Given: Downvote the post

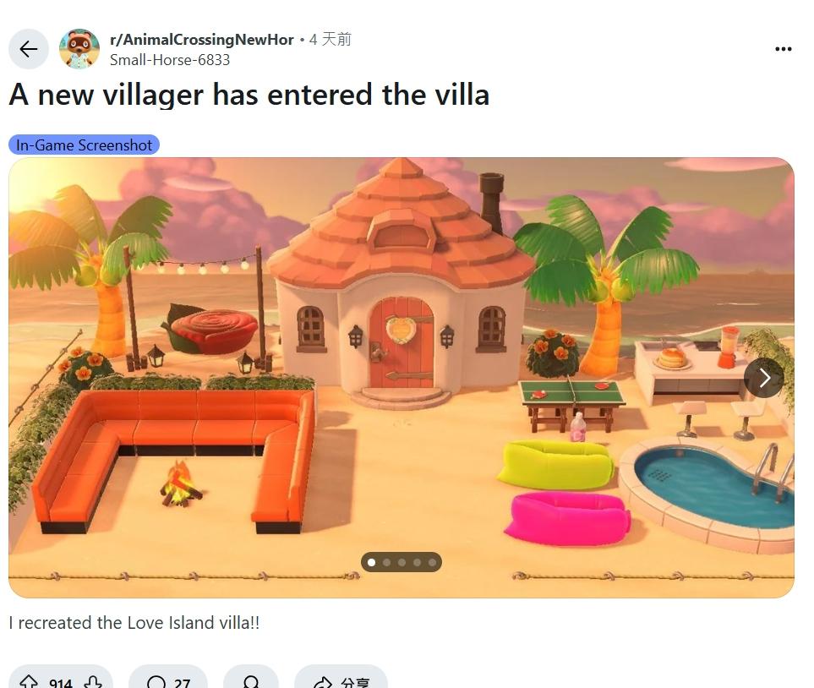Looking at the screenshot, I should coord(94,682).
